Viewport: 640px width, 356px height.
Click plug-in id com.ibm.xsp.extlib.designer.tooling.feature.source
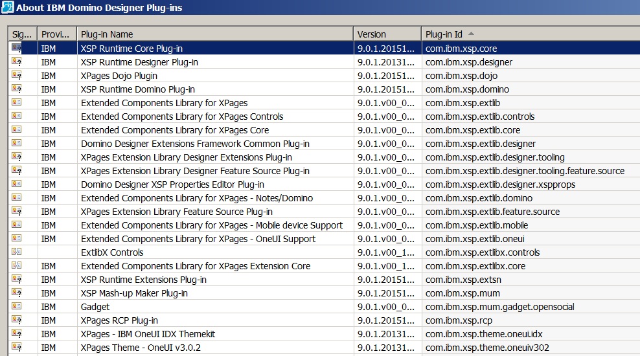525,171
